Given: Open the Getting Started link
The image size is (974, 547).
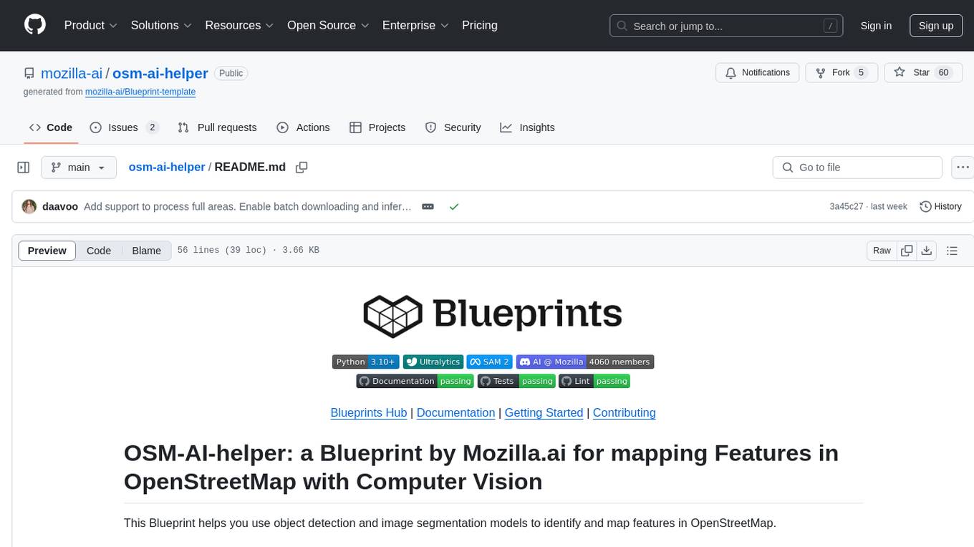Looking at the screenshot, I should pos(544,413).
